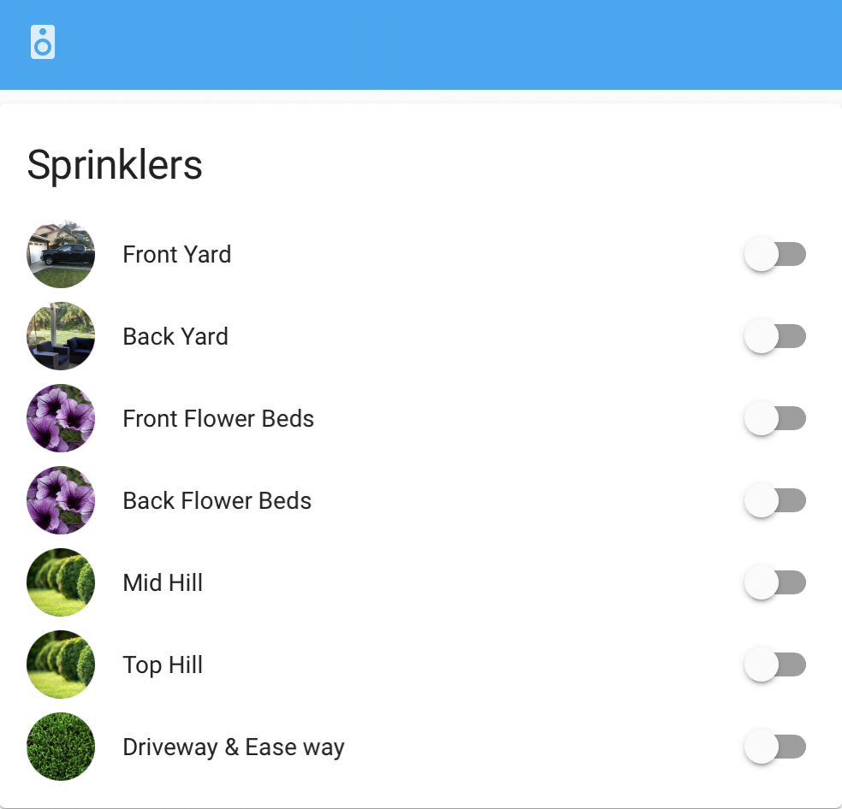Click the Top Hill shrubs picture
The image size is (842, 809).
click(61, 664)
